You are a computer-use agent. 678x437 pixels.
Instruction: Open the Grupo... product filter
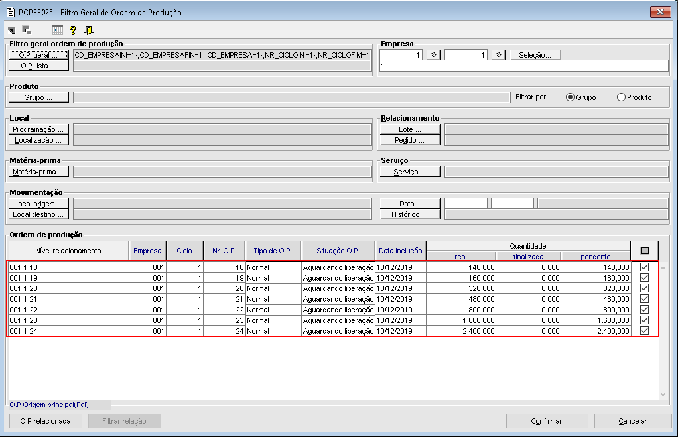38,97
